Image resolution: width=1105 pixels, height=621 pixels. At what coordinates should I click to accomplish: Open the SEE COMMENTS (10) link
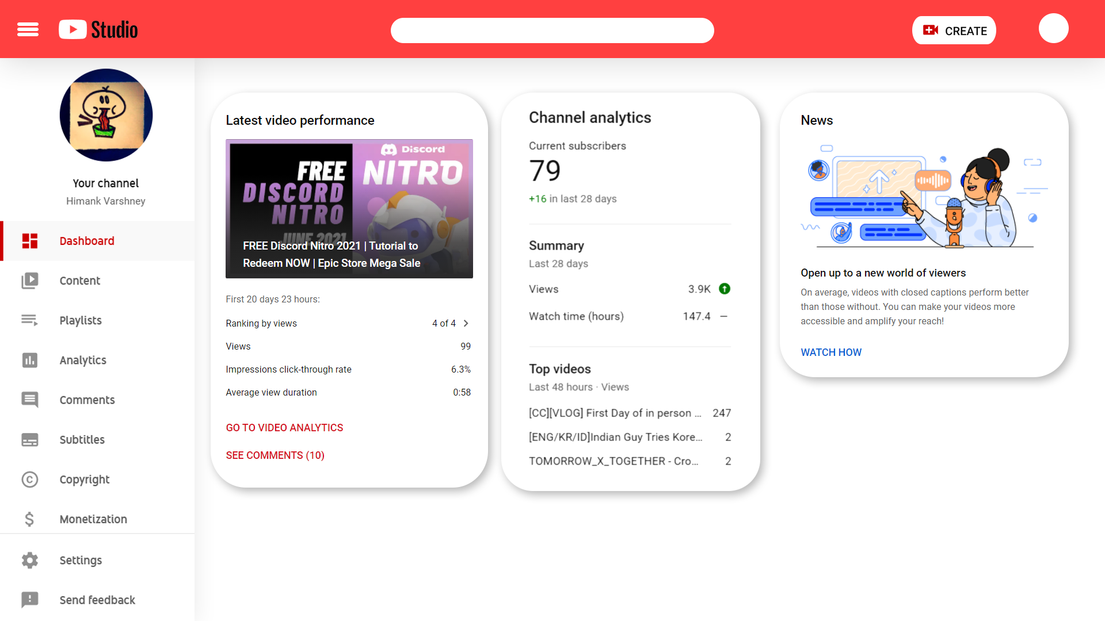pos(275,455)
